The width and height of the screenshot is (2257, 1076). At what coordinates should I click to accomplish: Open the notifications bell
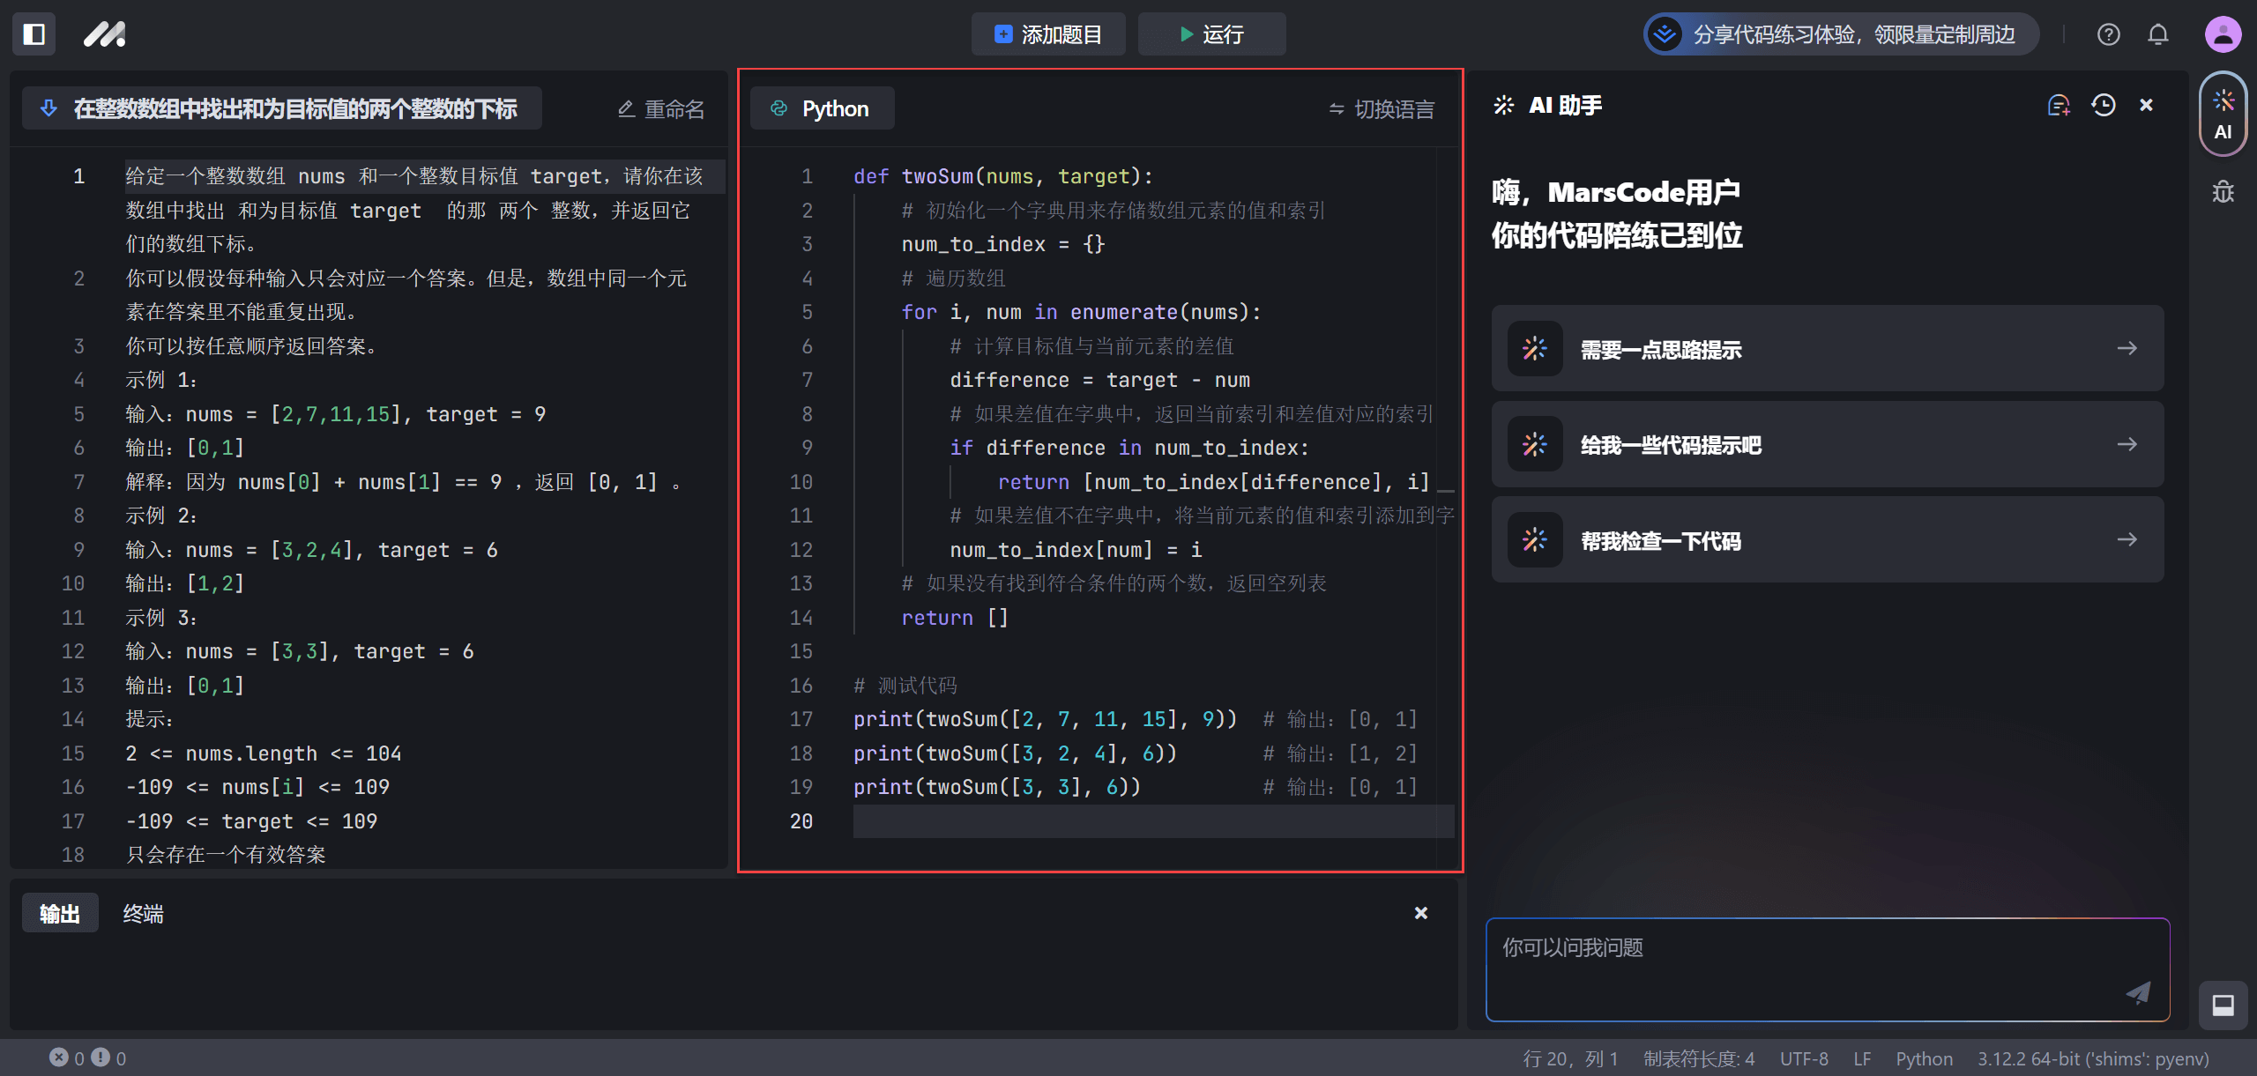click(2157, 34)
